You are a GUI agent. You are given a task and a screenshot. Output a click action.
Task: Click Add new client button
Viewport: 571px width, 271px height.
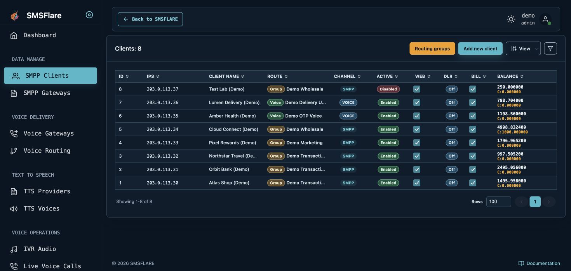[x=480, y=49]
